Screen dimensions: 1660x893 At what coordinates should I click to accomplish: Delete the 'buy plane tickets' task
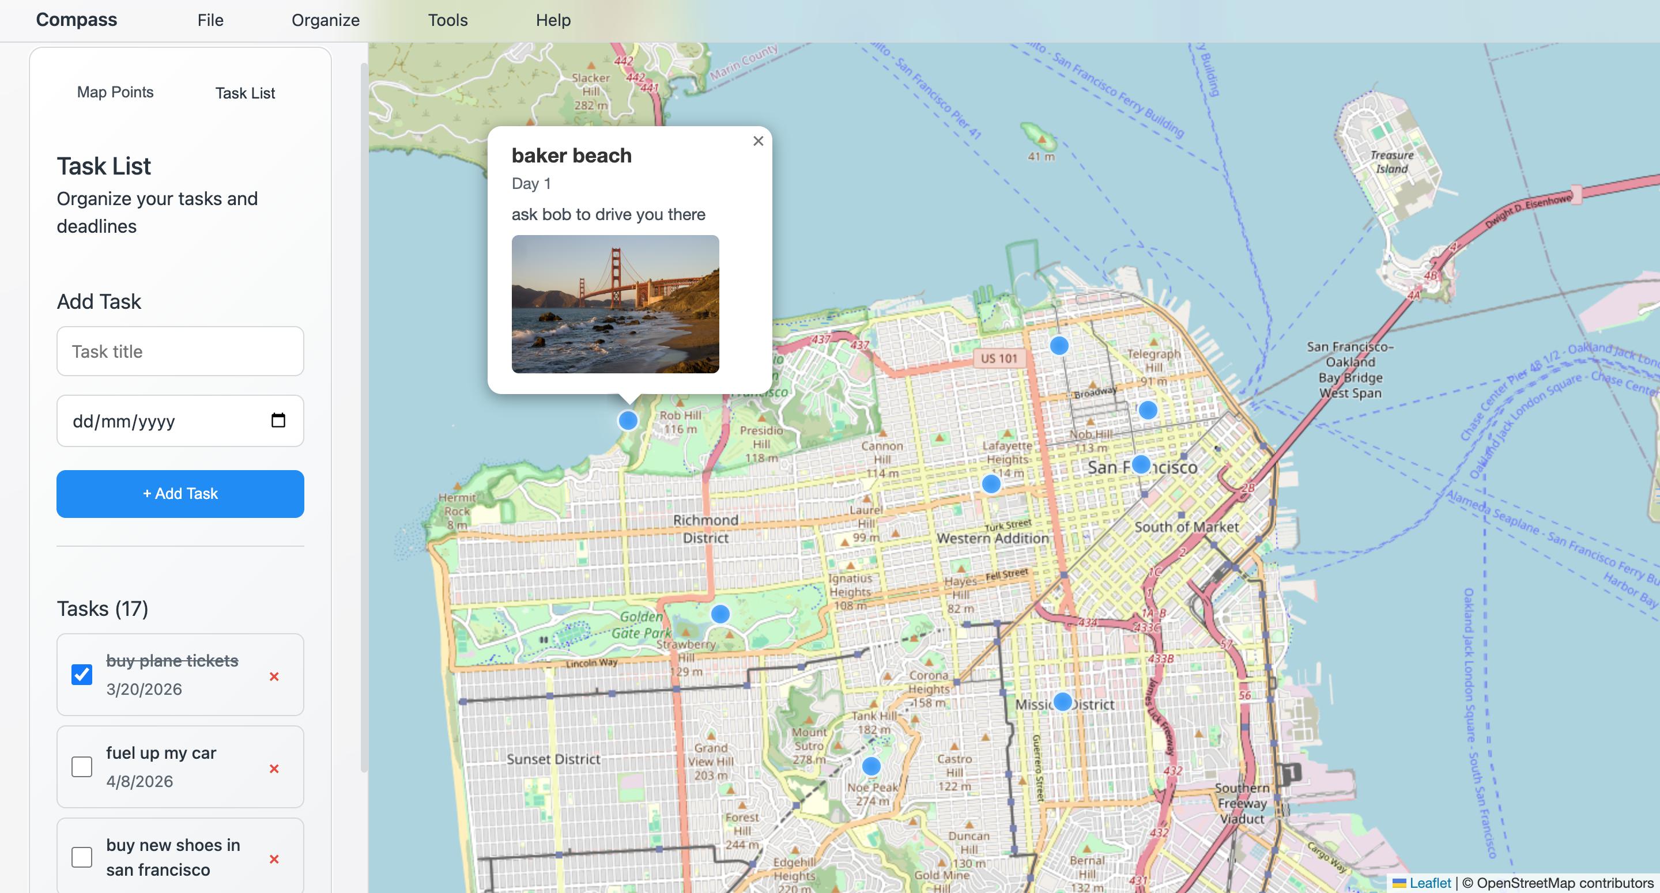point(274,676)
